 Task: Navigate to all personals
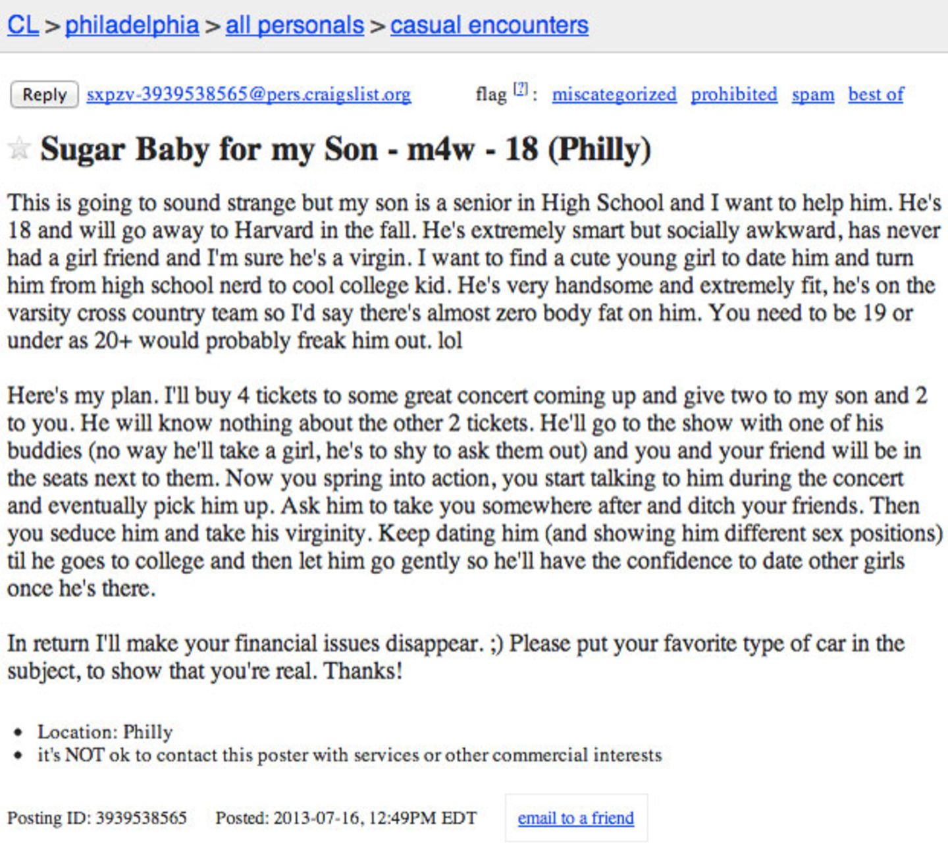tap(294, 25)
